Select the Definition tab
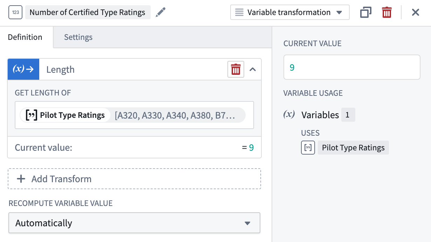Screen dimensions: 431x242 point(25,37)
